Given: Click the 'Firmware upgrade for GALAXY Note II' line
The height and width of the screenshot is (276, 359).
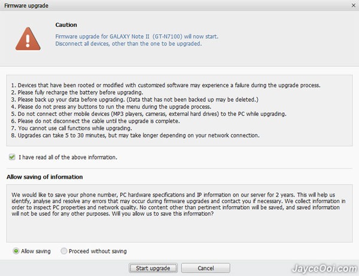Looking at the screenshot, I should [x=136, y=36].
